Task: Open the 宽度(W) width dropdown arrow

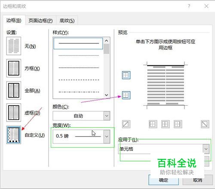Action: coord(107,137)
